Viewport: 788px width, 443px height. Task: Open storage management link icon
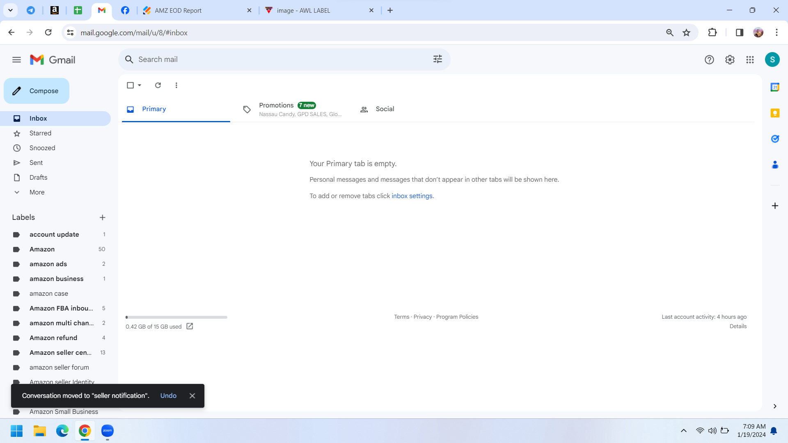pos(190,327)
